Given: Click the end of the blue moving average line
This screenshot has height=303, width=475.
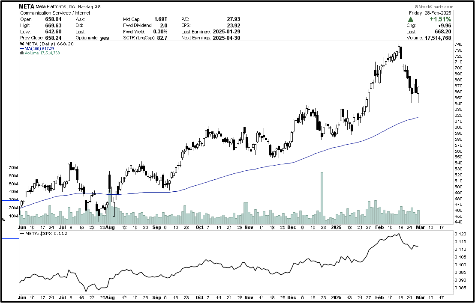Looking at the screenshot, I should pyautogui.click(x=418, y=117).
